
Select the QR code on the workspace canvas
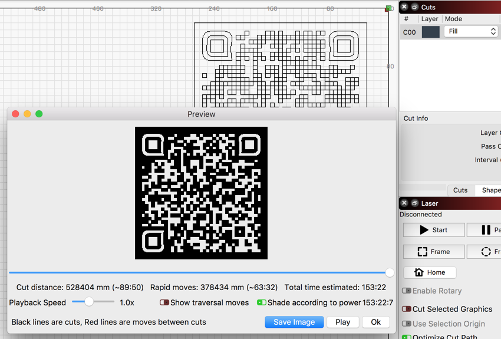[281, 65]
